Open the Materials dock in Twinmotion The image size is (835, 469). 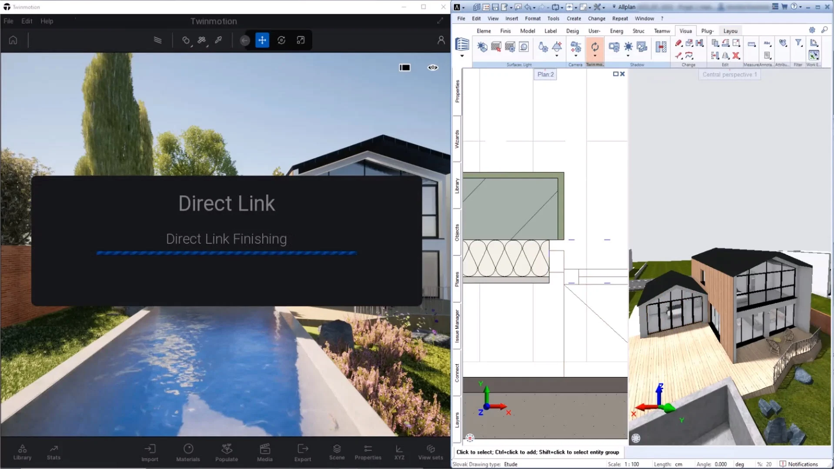(x=188, y=453)
